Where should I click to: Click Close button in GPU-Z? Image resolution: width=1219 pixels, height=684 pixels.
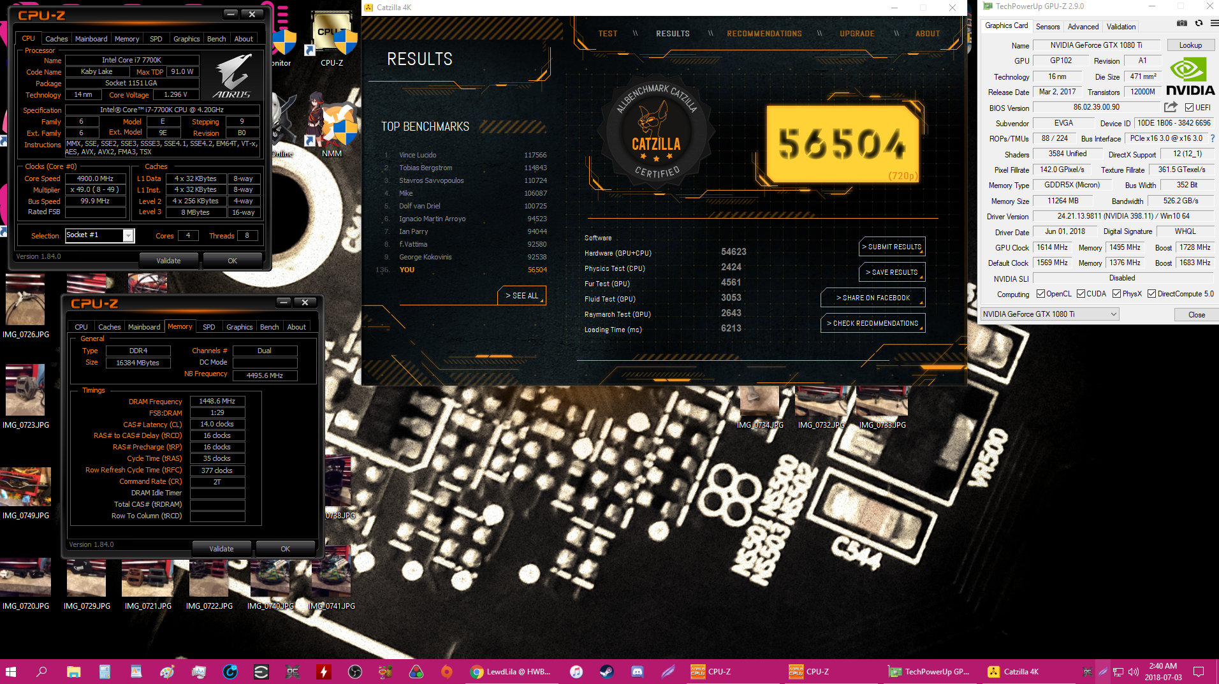coord(1196,314)
